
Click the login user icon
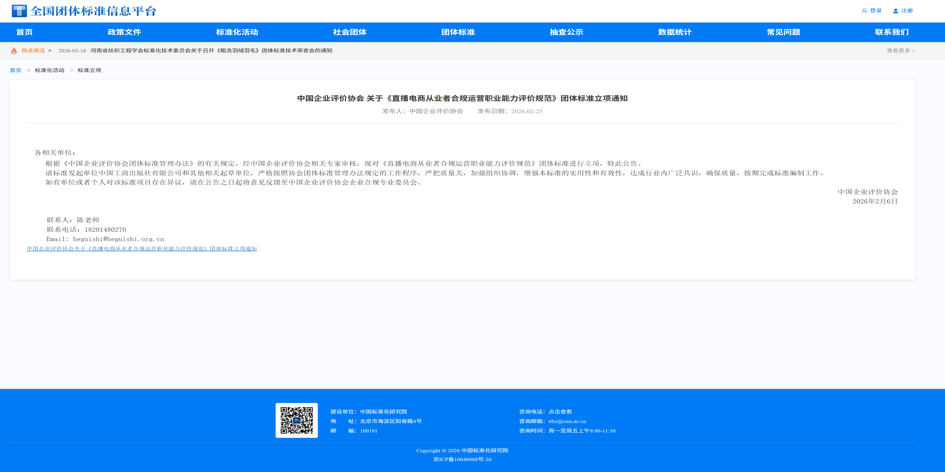[x=864, y=11]
